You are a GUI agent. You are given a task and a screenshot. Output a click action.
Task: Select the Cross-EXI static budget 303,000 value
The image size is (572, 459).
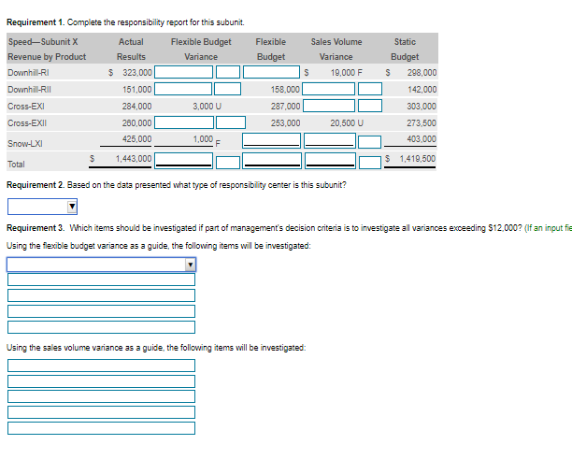(x=422, y=107)
